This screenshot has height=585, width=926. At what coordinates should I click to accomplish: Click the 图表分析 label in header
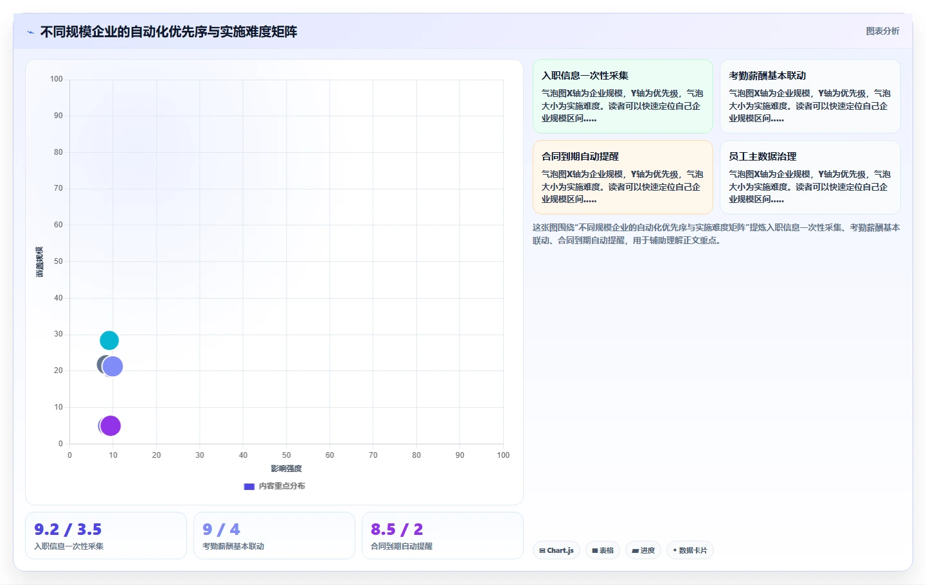pos(882,31)
